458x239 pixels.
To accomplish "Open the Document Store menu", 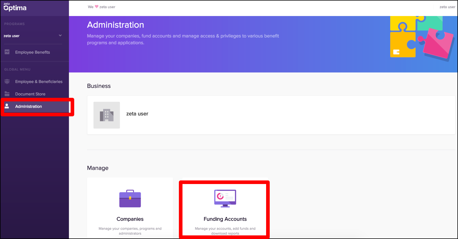I will pyautogui.click(x=30, y=94).
